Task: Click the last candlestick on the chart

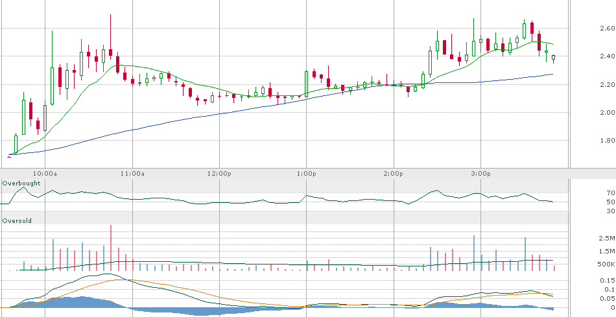Action: [x=554, y=58]
